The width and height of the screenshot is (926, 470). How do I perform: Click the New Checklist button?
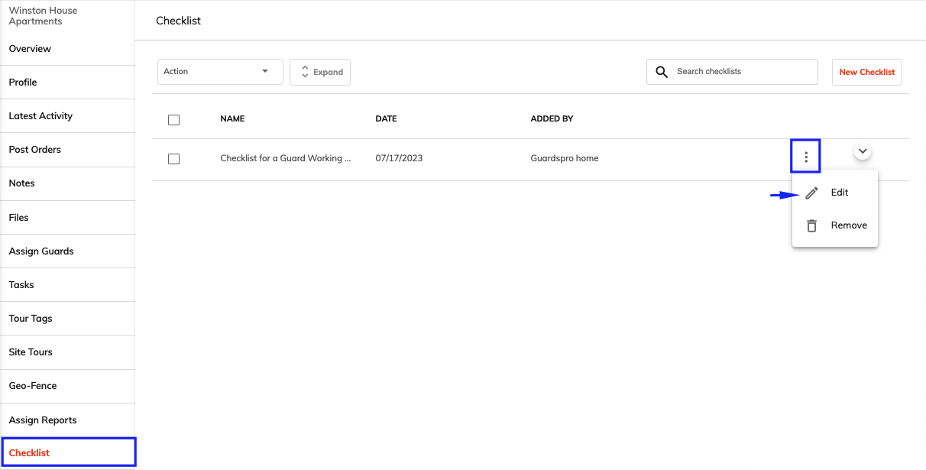[x=867, y=72]
